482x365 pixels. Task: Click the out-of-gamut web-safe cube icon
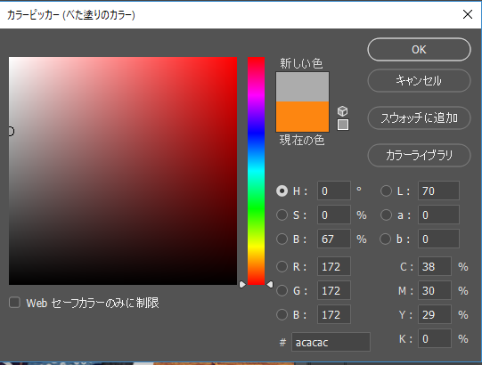click(x=342, y=111)
